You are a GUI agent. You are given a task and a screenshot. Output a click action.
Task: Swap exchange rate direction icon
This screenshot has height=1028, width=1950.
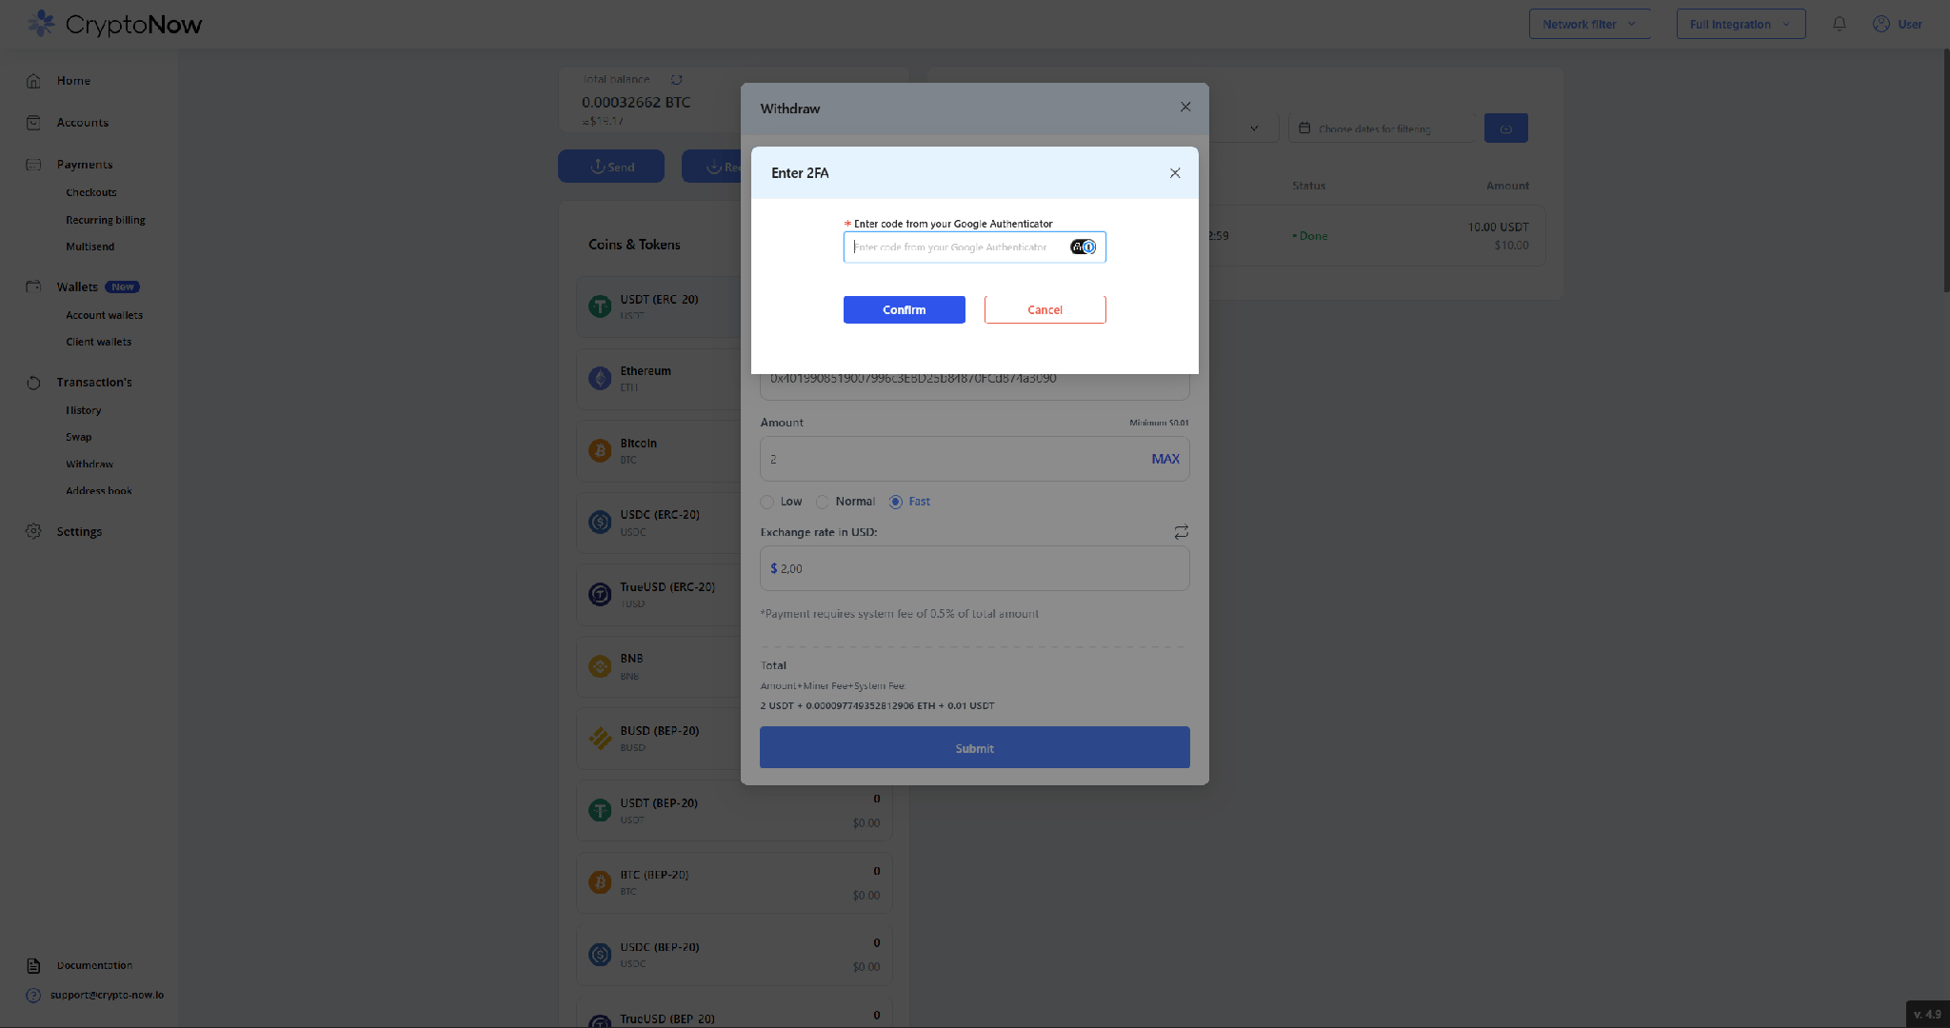1181,532
